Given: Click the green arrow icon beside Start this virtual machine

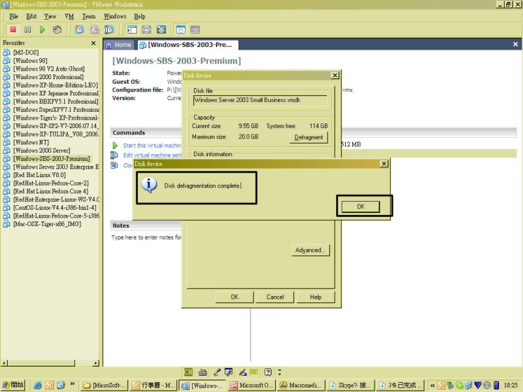Looking at the screenshot, I should (x=115, y=145).
